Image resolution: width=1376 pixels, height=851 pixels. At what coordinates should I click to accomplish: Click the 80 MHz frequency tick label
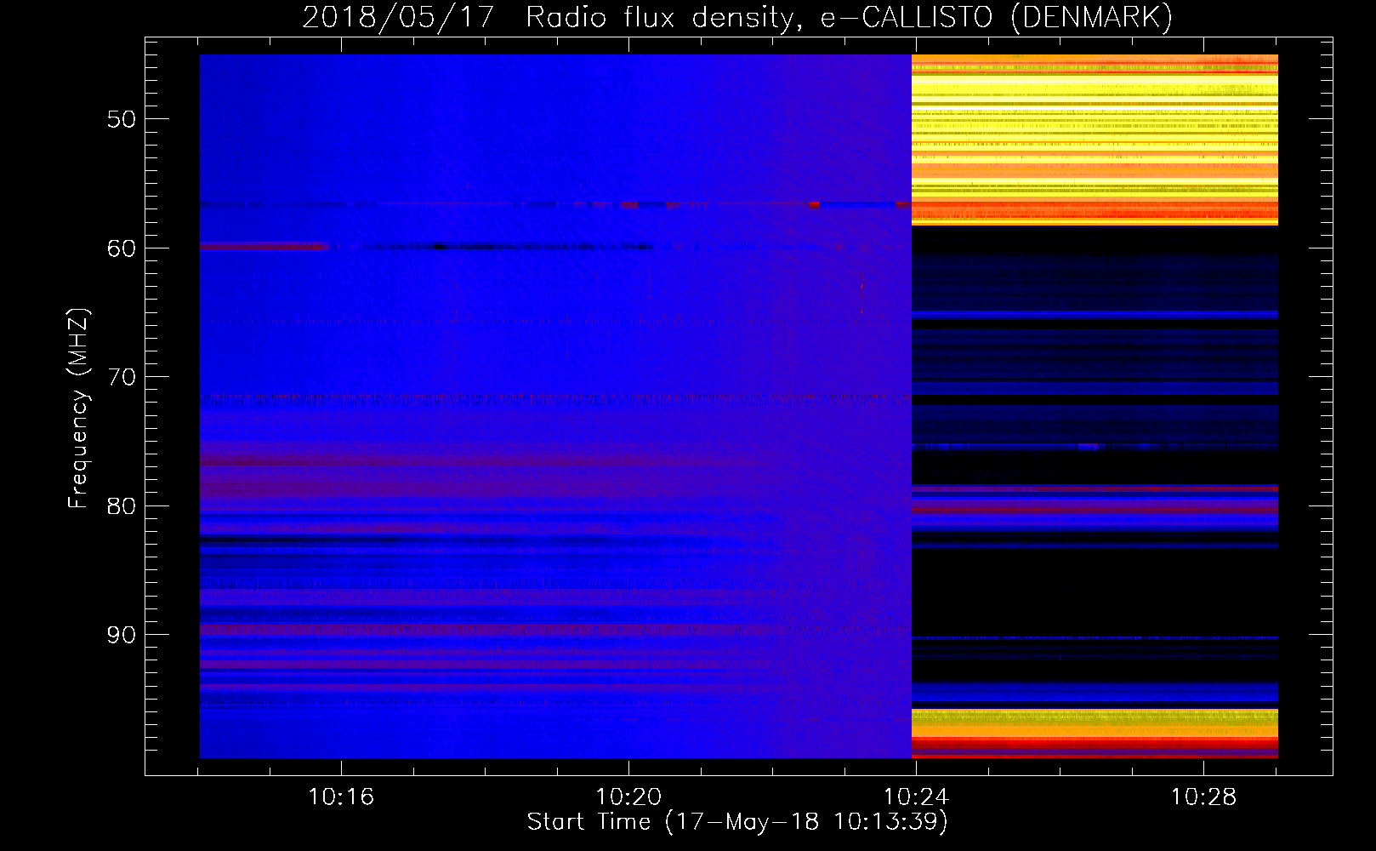(x=122, y=506)
